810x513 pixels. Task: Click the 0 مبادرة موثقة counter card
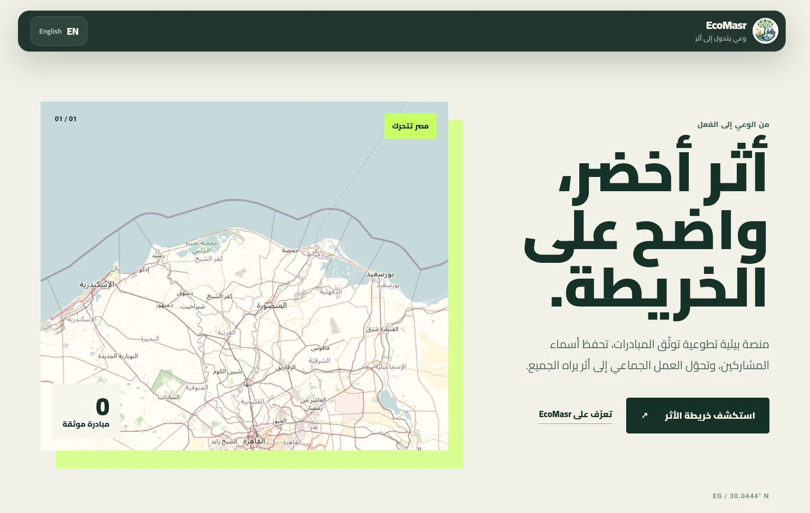pos(86,411)
